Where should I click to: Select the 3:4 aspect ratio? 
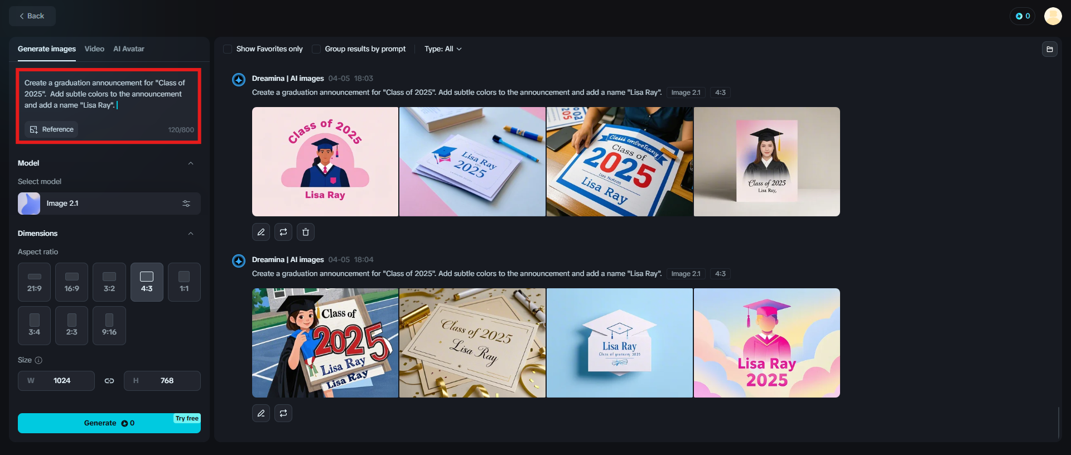[x=35, y=326]
